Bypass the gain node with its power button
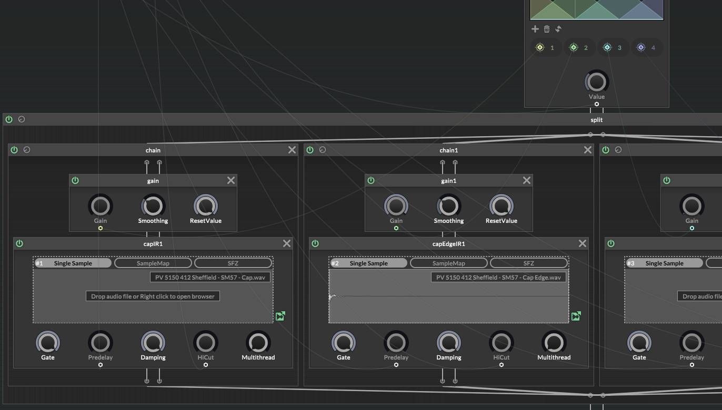The image size is (722, 410). pos(75,180)
